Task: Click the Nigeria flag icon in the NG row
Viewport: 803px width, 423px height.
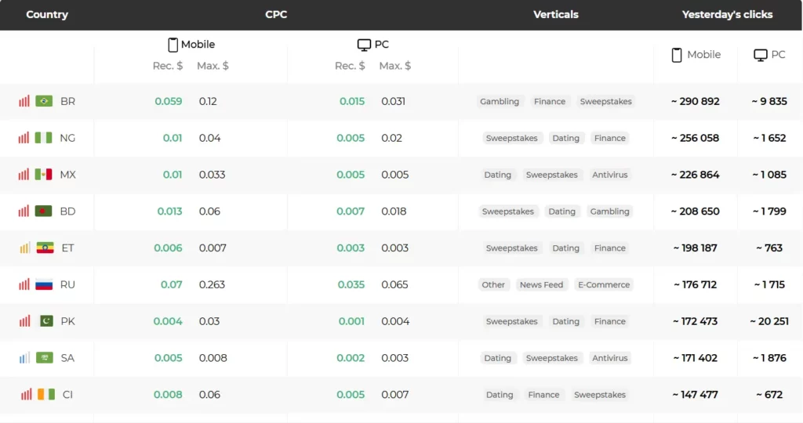Action: [44, 138]
